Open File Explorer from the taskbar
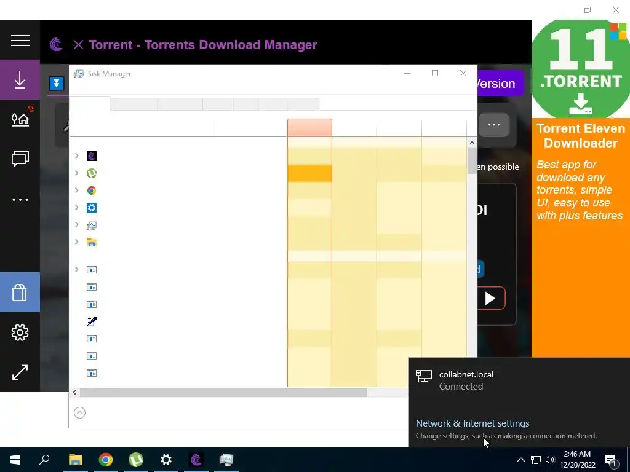The image size is (630, 472). point(75,460)
